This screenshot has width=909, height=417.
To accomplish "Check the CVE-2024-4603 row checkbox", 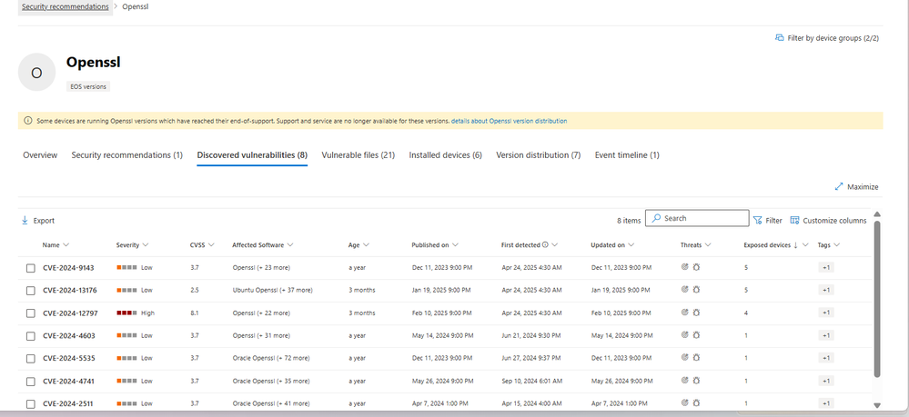I will 31,335.
